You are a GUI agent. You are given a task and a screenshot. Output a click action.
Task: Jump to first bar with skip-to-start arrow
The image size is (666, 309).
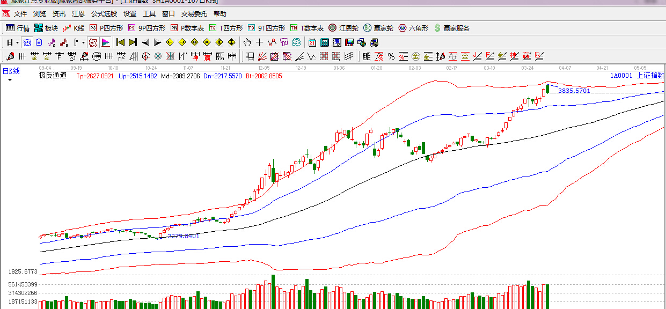point(120,42)
